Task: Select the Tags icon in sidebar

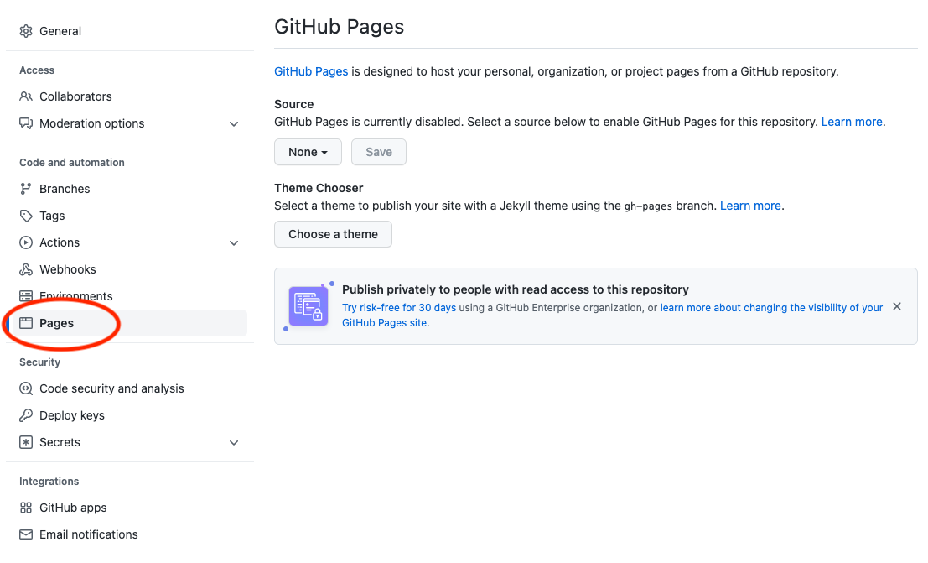Action: [24, 216]
